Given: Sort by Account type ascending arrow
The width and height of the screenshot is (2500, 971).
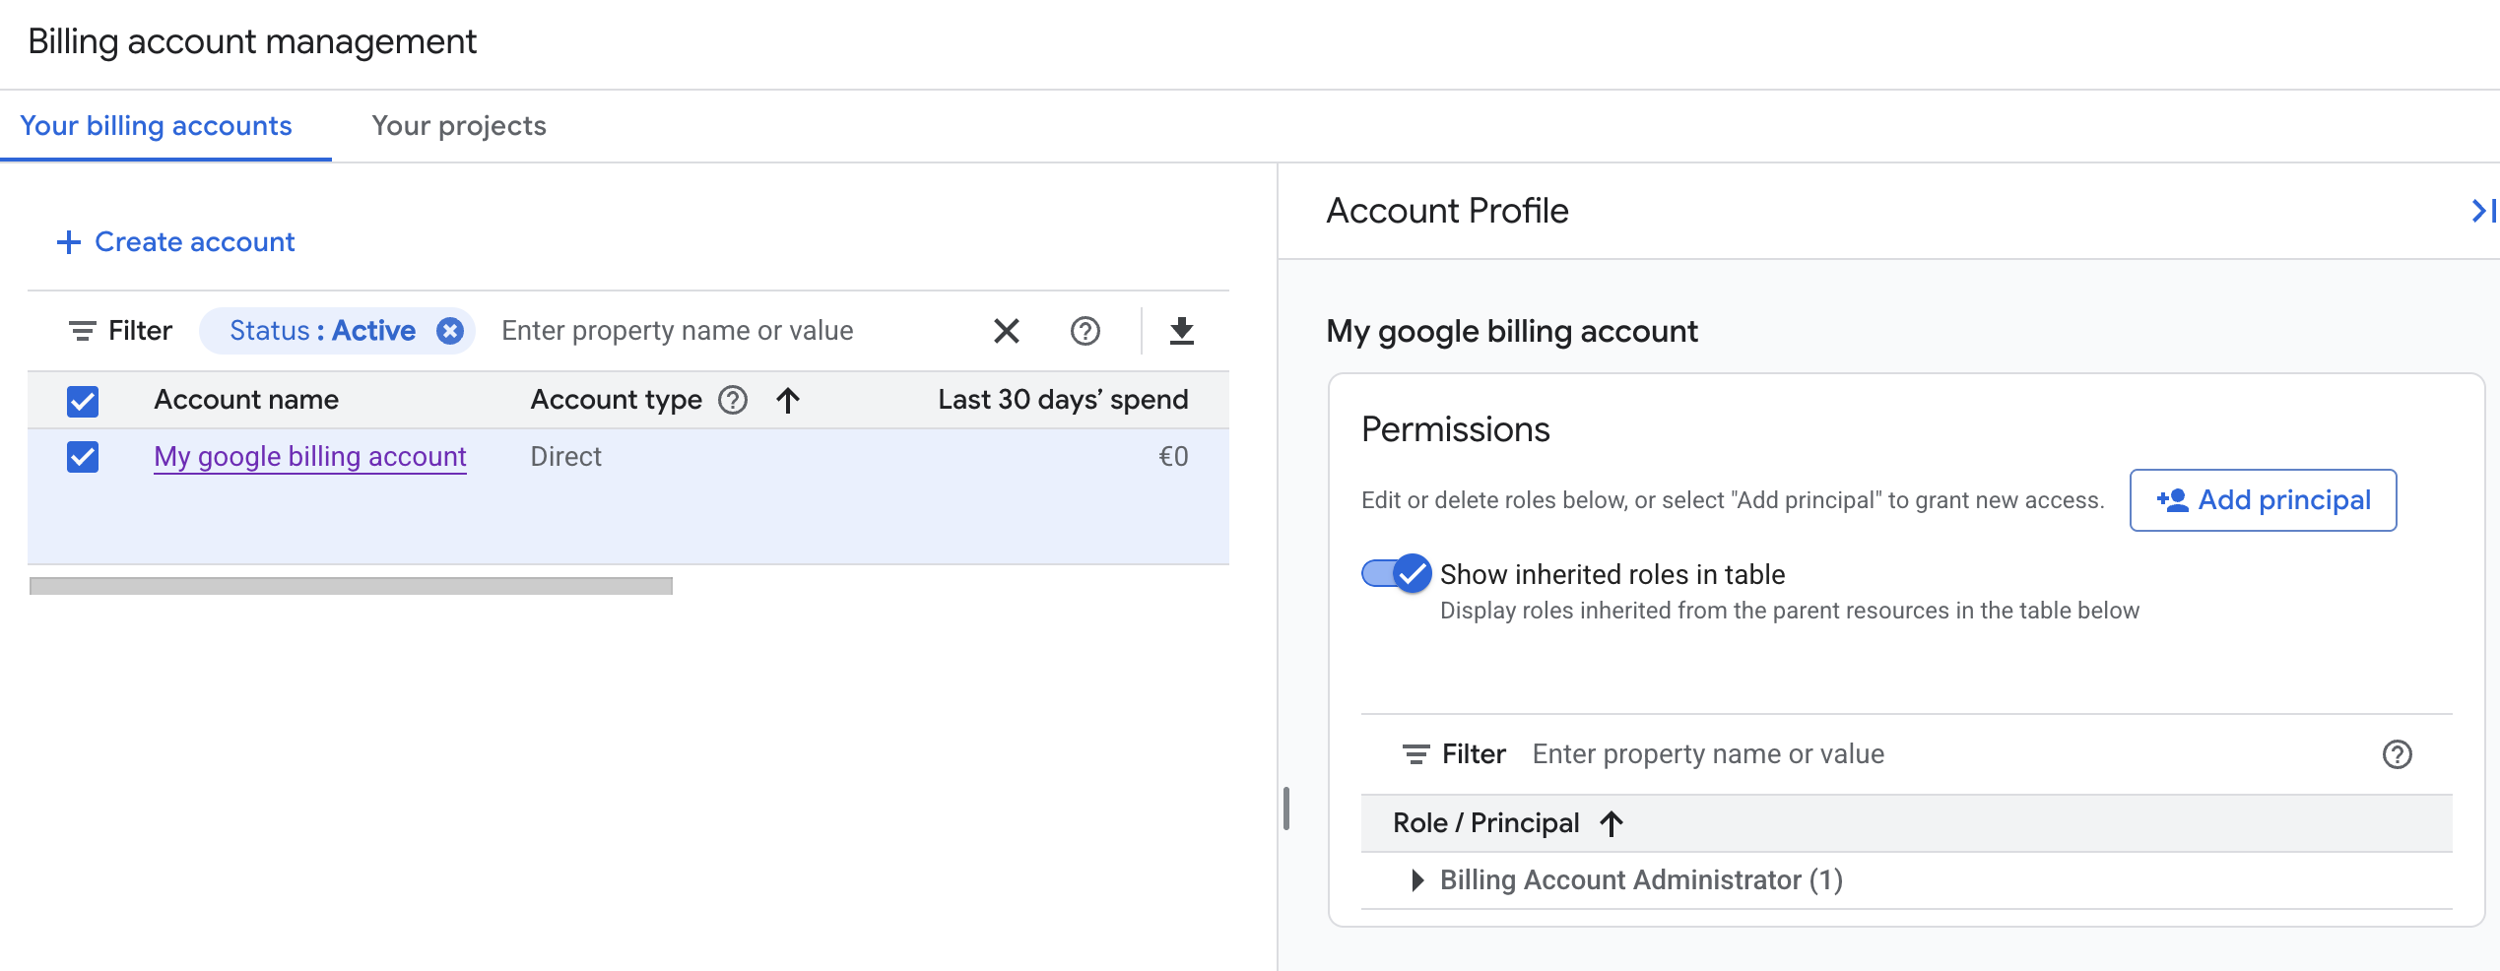Looking at the screenshot, I should point(787,400).
